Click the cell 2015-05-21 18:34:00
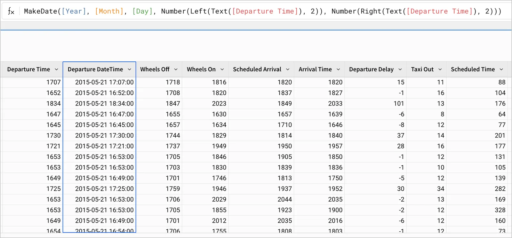Image resolution: width=512 pixels, height=238 pixels. (x=100, y=103)
